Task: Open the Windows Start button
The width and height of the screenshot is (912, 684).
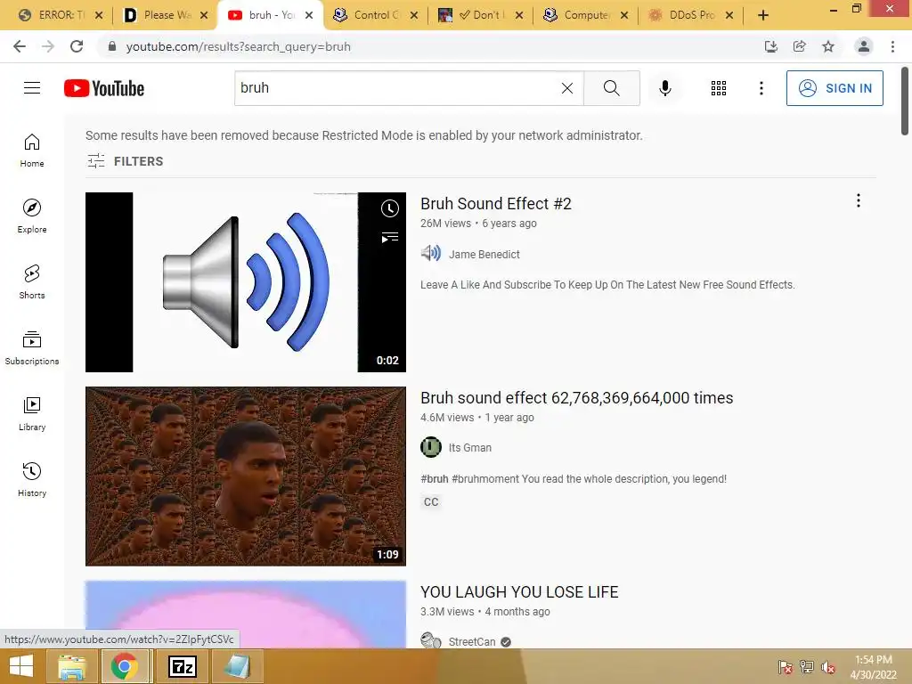Action: [x=20, y=666]
